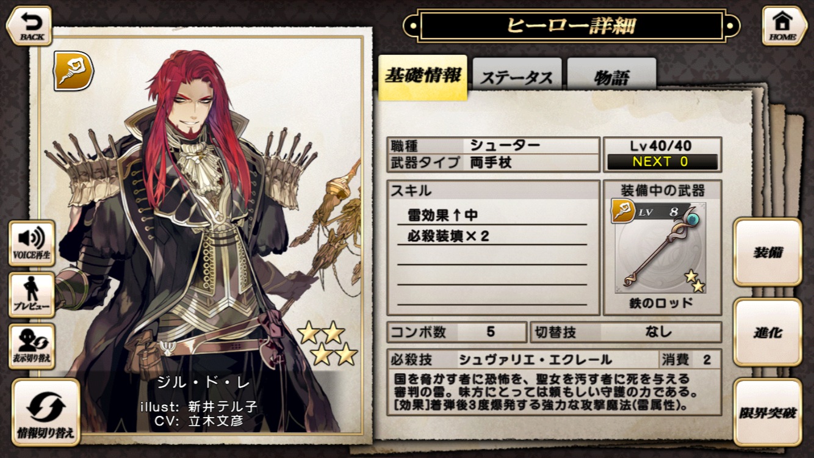
Task: Switch info with 情報切り替え button
Action: [x=46, y=412]
